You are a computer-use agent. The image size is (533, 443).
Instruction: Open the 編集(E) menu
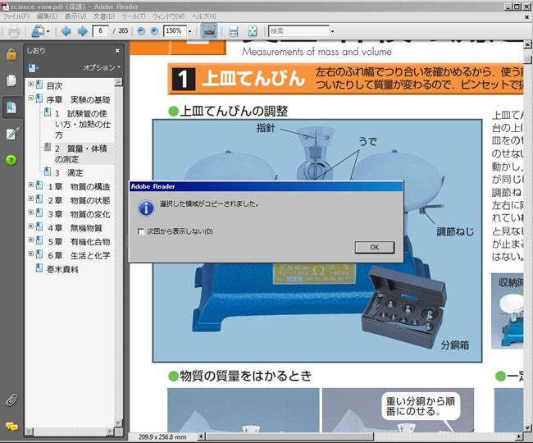coord(48,16)
